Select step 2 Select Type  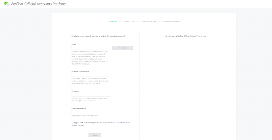click(129, 21)
